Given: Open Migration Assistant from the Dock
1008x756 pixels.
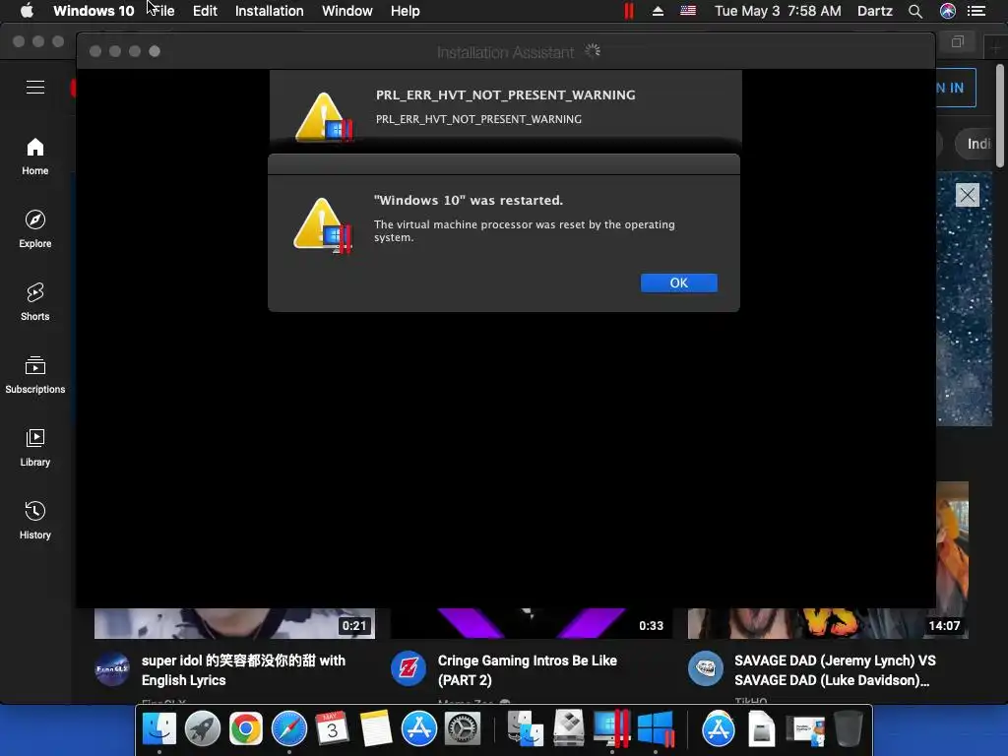Looking at the screenshot, I should pos(526,729).
